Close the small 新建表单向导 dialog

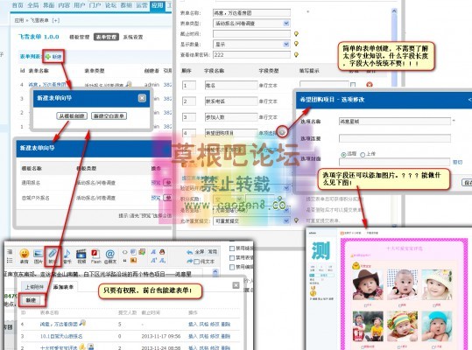[142, 98]
